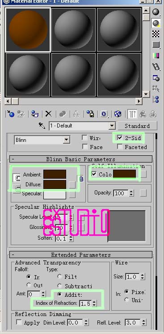Collapse the Blinn Basic Parameters rollout

[81, 159]
